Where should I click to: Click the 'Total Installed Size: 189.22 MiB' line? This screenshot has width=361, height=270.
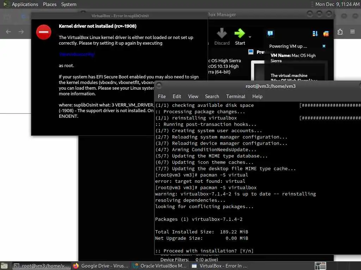click(202, 232)
